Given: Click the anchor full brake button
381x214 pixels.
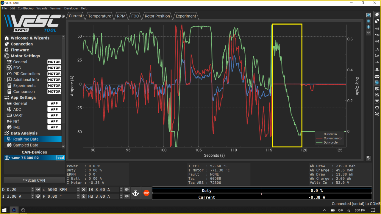Looking at the screenshot, I should 135,193.
